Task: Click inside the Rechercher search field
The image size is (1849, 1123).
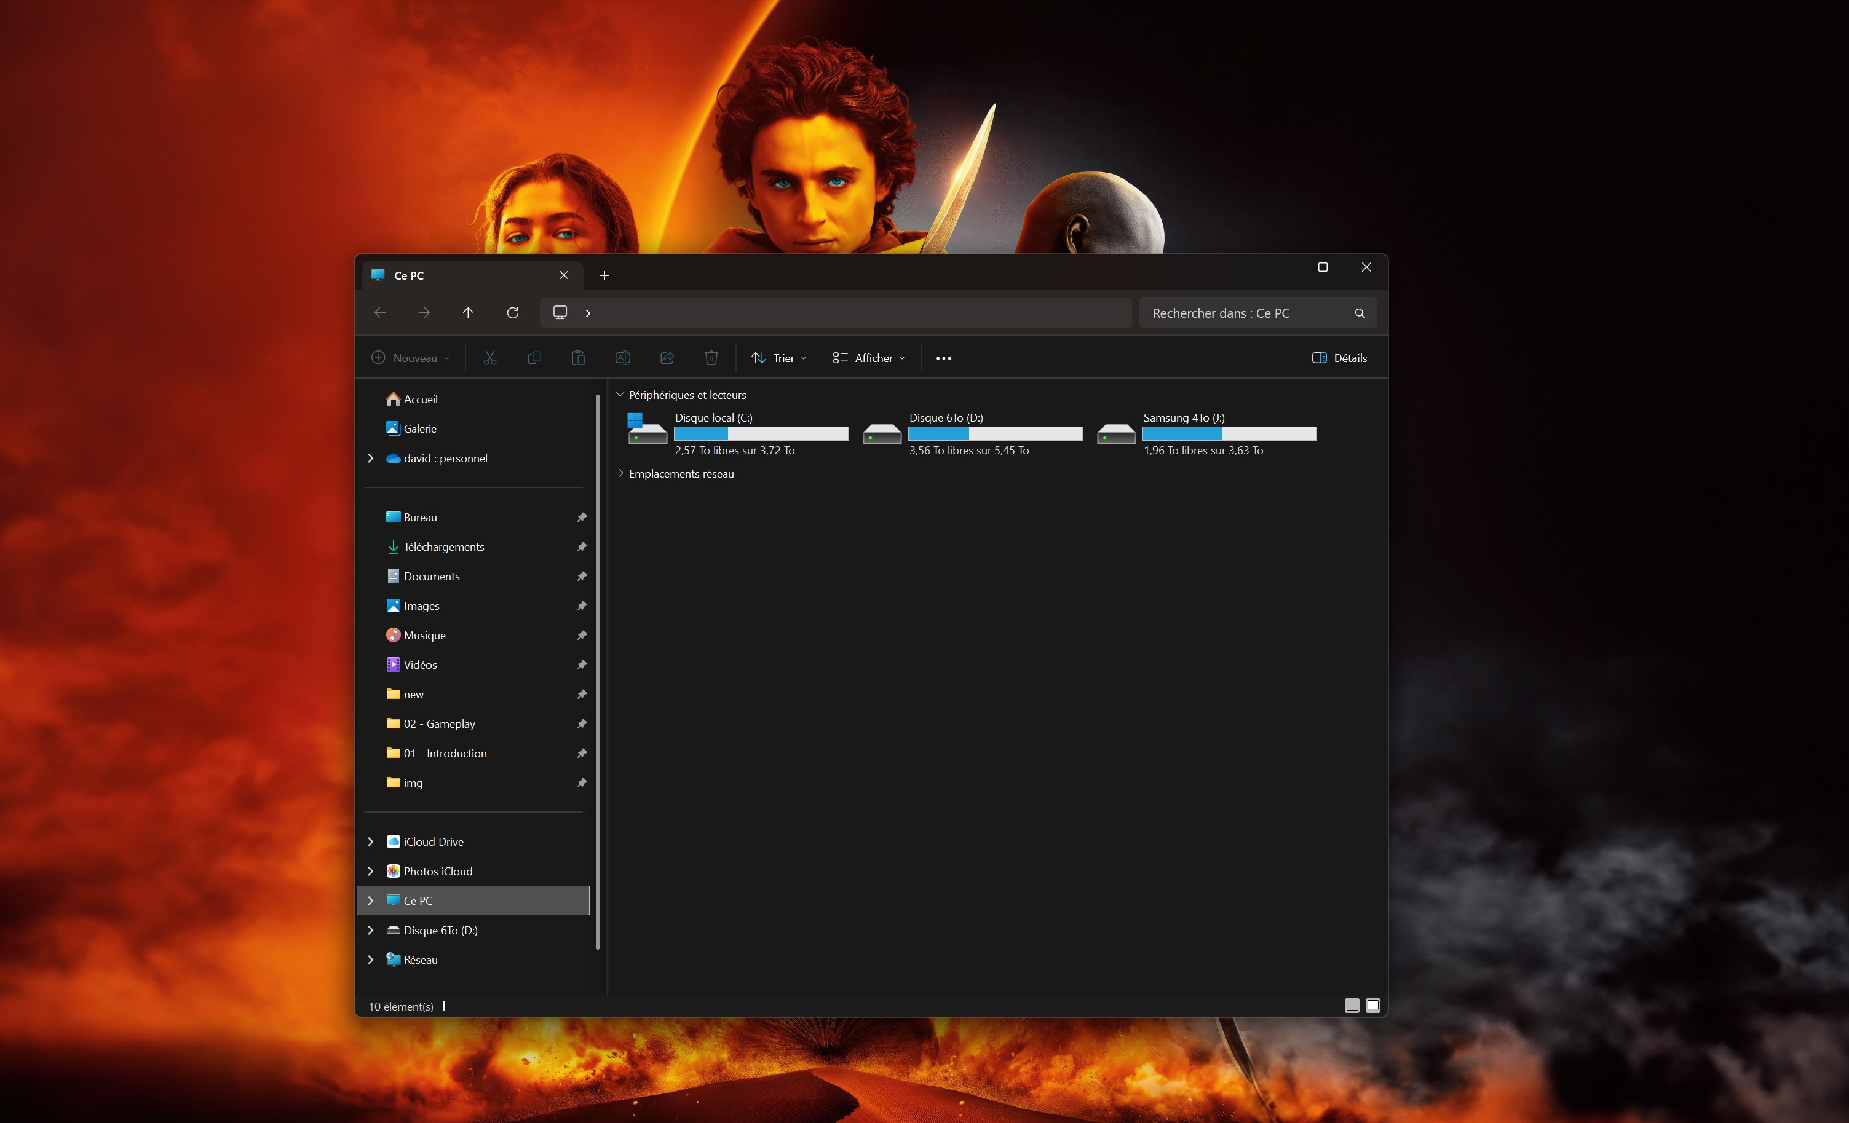Action: click(x=1246, y=313)
